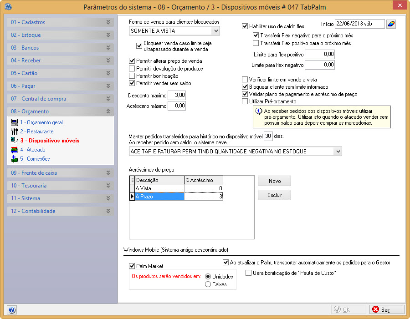The width and height of the screenshot is (410, 319).
Task: Click the Acréscimo máximo field
Action: click(177, 106)
